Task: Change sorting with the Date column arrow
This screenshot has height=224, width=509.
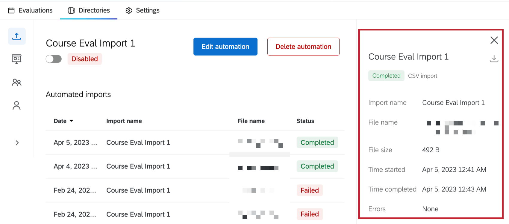Action: click(71, 121)
